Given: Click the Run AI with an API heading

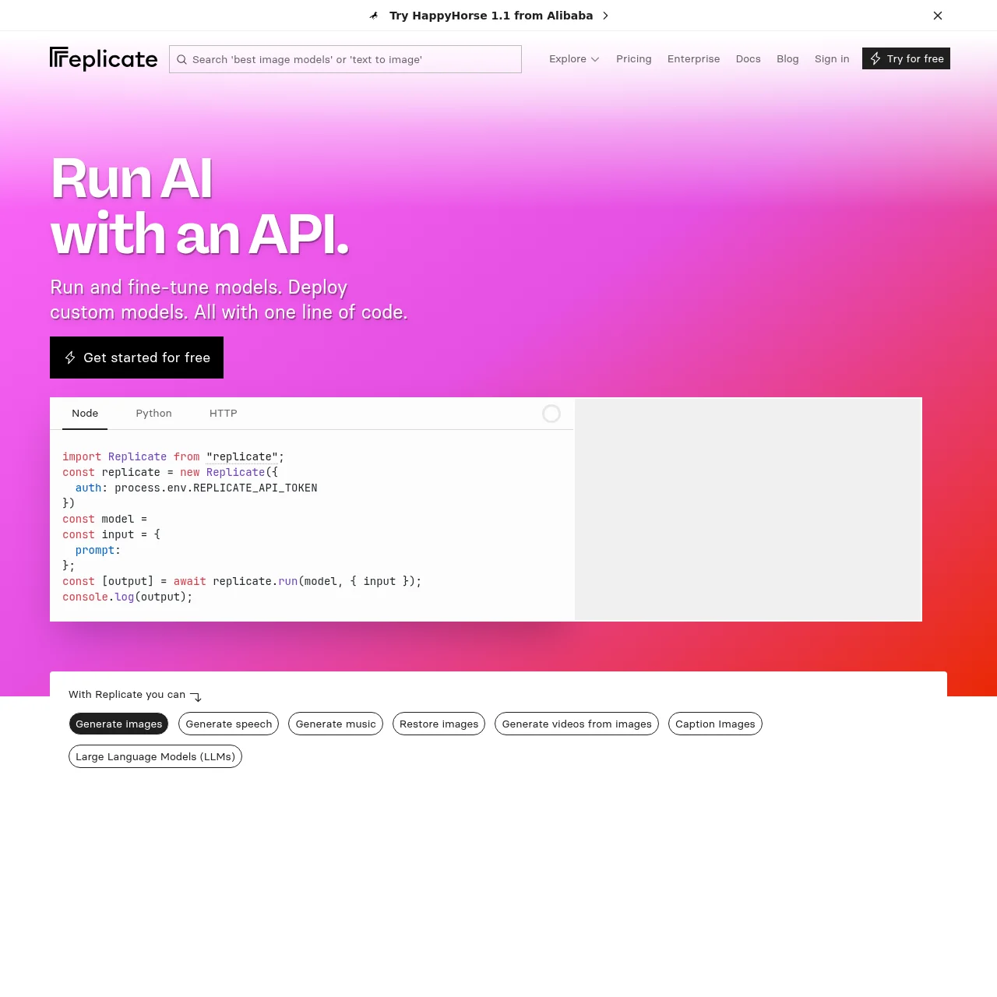Looking at the screenshot, I should [200, 206].
